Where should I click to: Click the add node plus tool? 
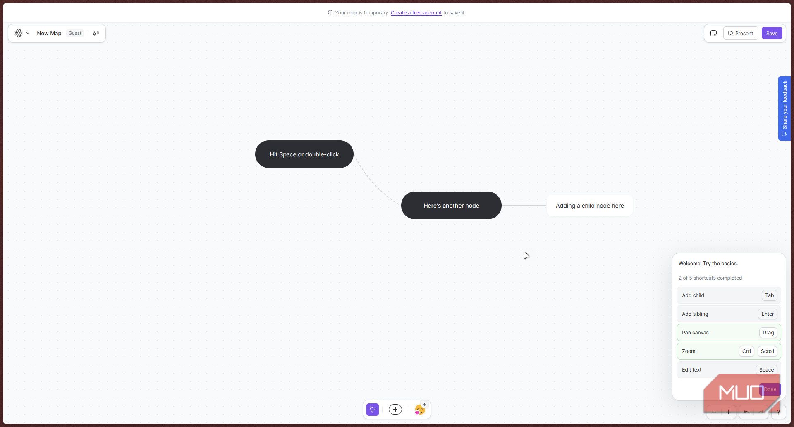(395, 409)
